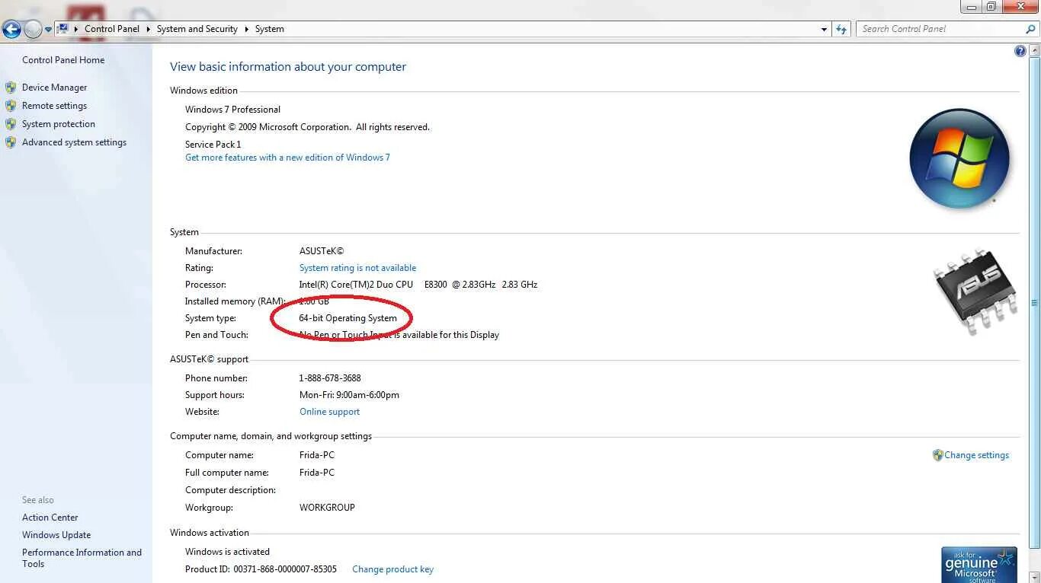Viewport: 1041px width, 583px height.
Task: Select the WORKGROUP value text
Action: tap(327, 508)
